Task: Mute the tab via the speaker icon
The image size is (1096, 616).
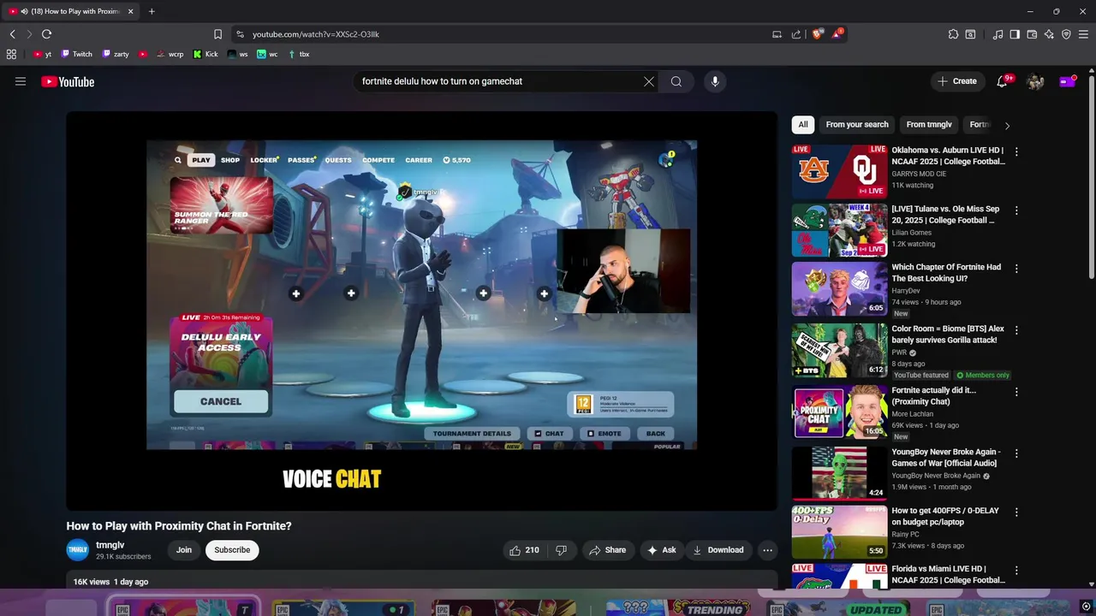Action: (x=24, y=11)
